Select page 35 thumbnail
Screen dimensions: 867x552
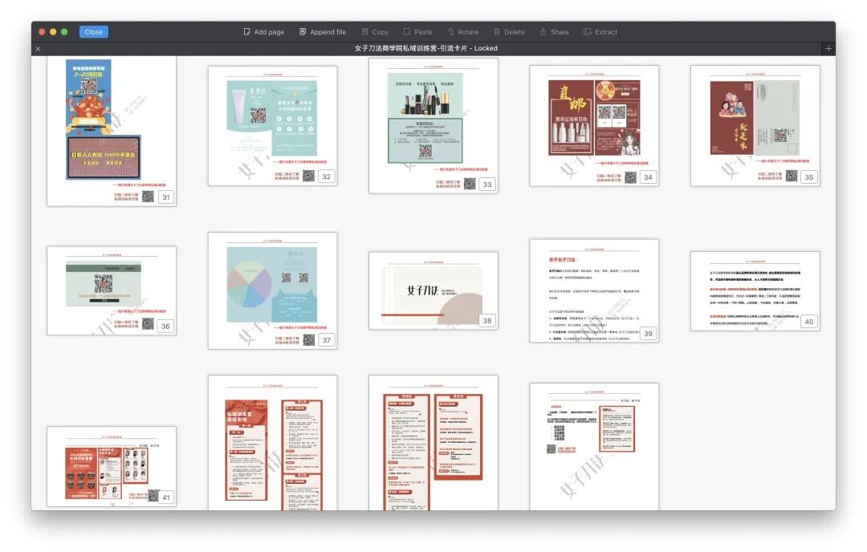pyautogui.click(x=755, y=126)
